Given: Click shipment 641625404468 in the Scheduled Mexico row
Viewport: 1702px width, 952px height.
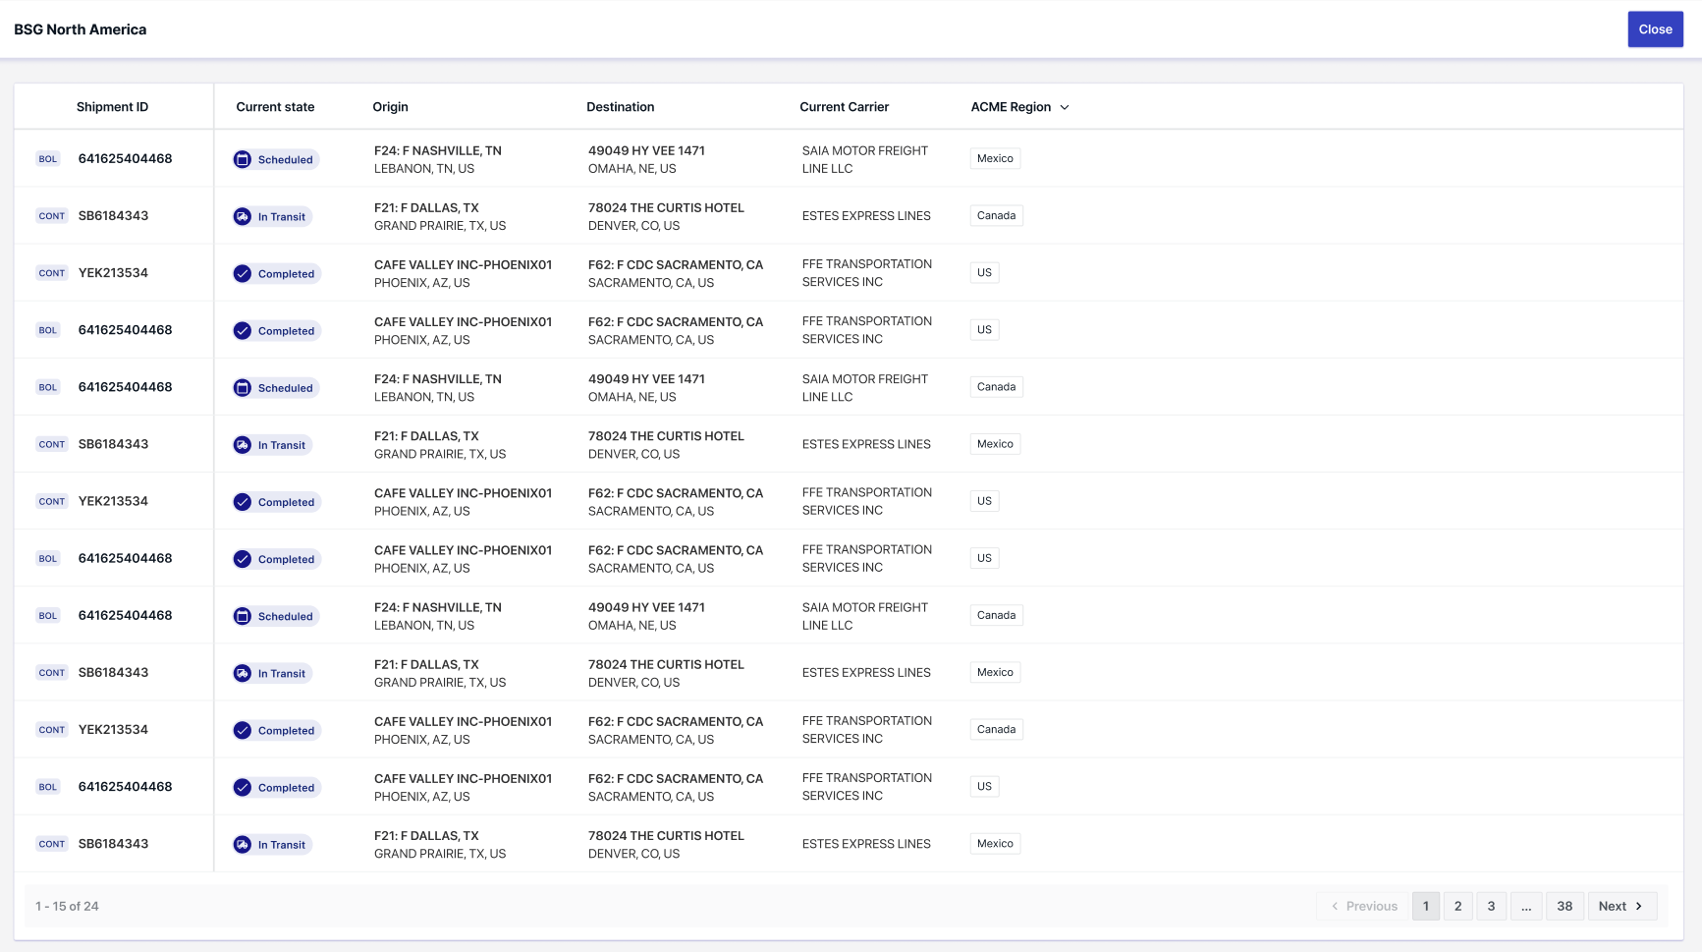Looking at the screenshot, I should (125, 158).
